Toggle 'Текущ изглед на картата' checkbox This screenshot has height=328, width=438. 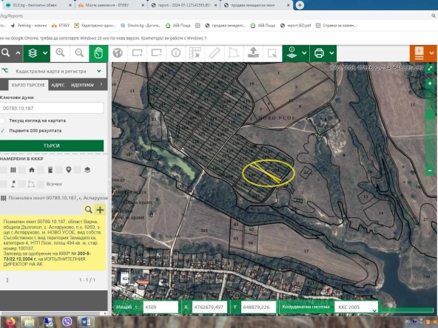pyautogui.click(x=2, y=120)
